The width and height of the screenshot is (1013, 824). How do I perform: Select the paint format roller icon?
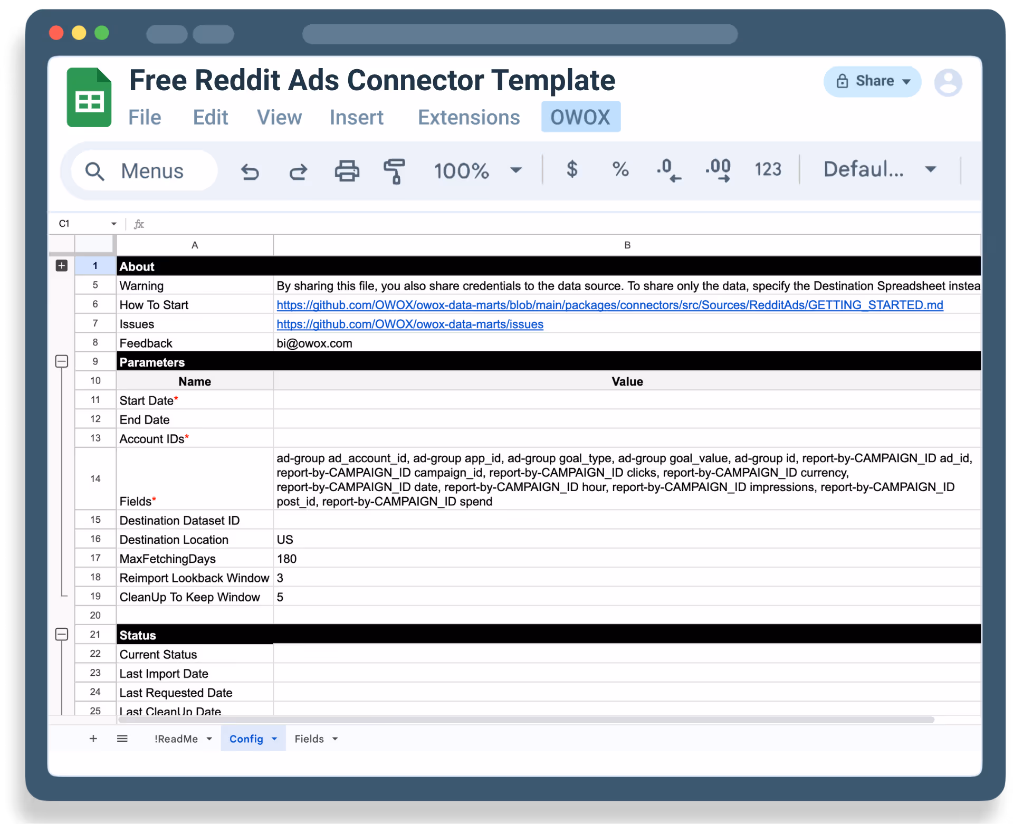[394, 171]
